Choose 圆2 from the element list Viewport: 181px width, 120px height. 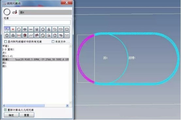pyautogui.click(x=4, y=63)
